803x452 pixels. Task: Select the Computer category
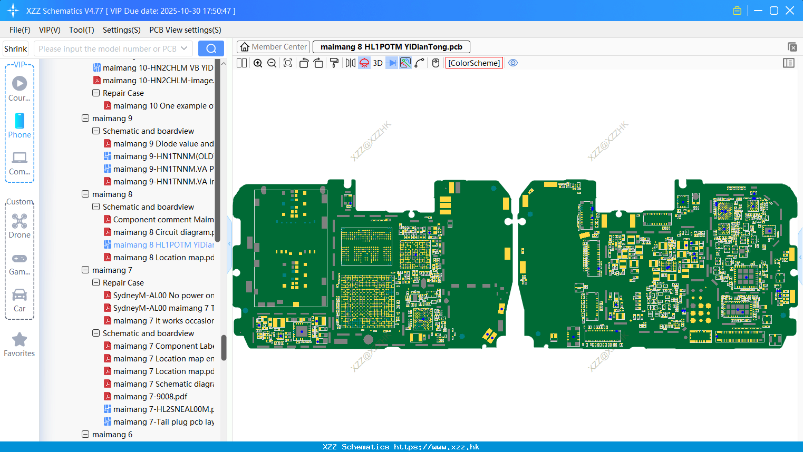20,163
